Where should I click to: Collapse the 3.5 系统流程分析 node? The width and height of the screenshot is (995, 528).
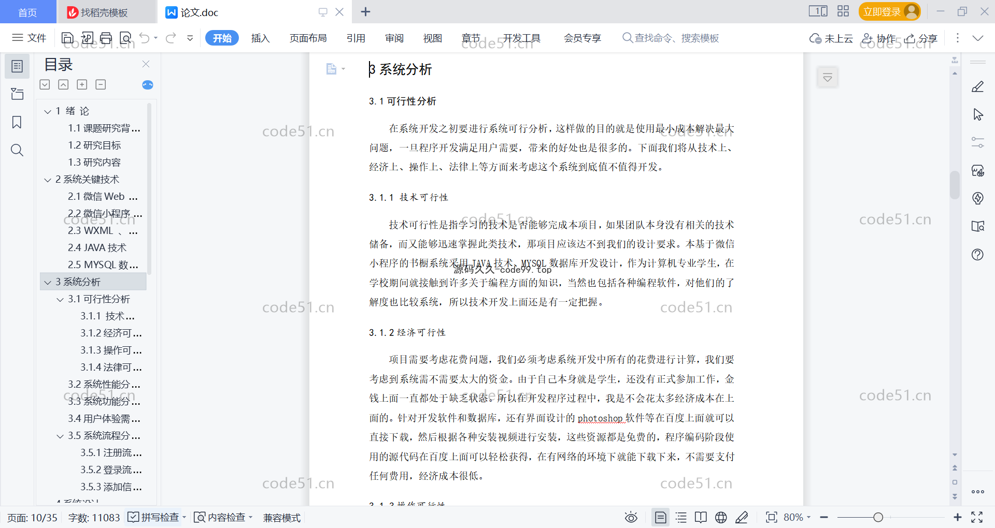tap(60, 436)
